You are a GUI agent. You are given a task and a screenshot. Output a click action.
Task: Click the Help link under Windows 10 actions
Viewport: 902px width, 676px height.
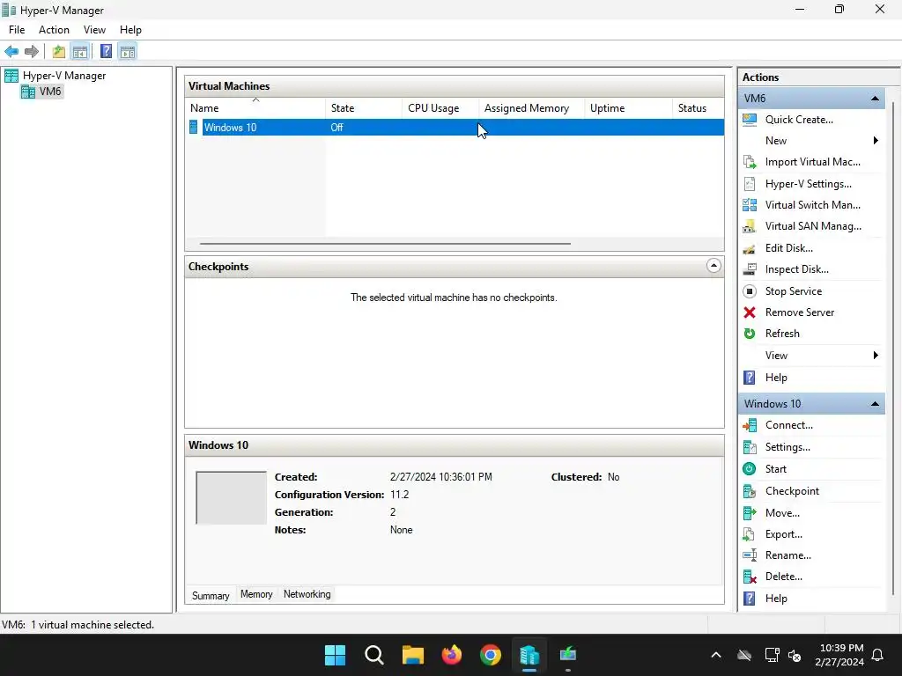(x=776, y=599)
